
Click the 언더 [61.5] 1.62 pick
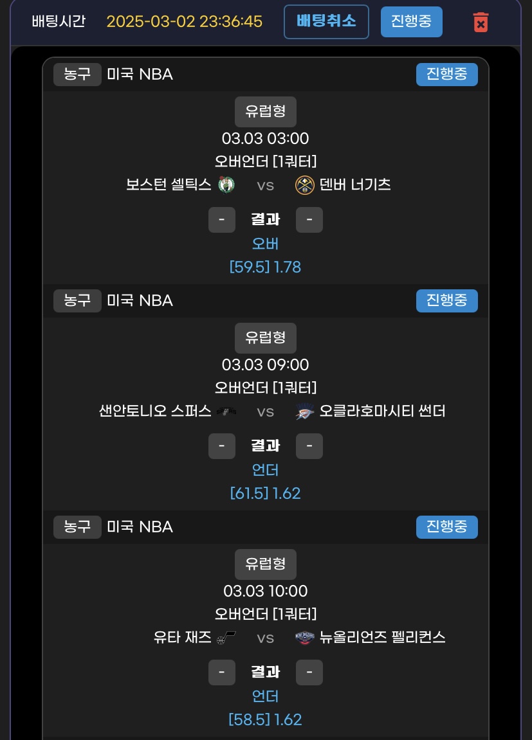click(x=265, y=482)
